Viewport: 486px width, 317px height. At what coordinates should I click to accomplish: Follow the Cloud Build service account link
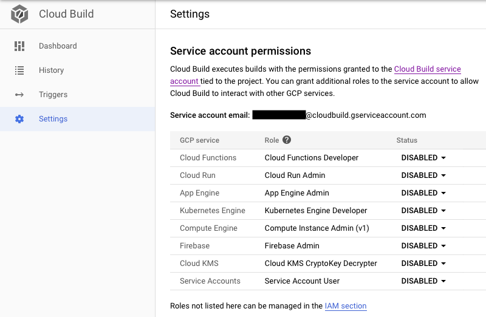click(428, 69)
